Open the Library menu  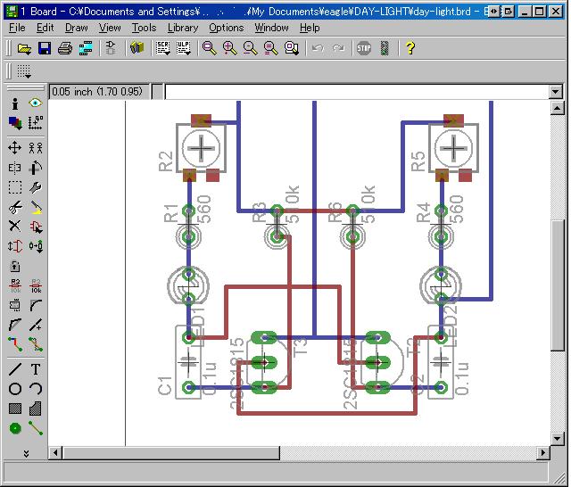point(183,28)
